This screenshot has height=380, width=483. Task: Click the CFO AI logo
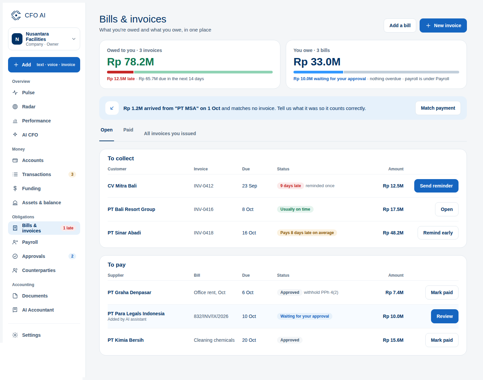(x=16, y=15)
